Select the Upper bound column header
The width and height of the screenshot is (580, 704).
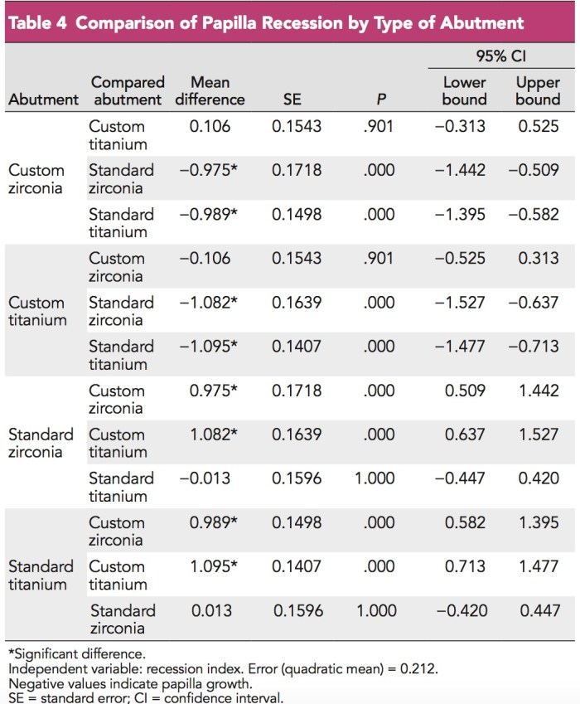click(x=538, y=90)
